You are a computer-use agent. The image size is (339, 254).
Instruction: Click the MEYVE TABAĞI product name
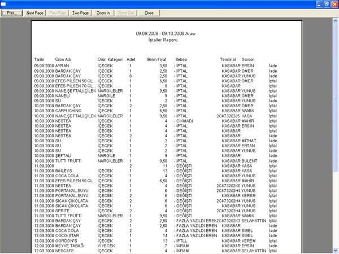(x=70, y=246)
